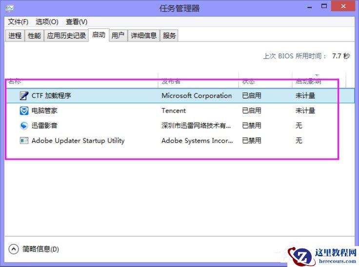The width and height of the screenshot is (359, 267).
Task: Select the 迅雷影音 startup entry
Action: [x=44, y=126]
